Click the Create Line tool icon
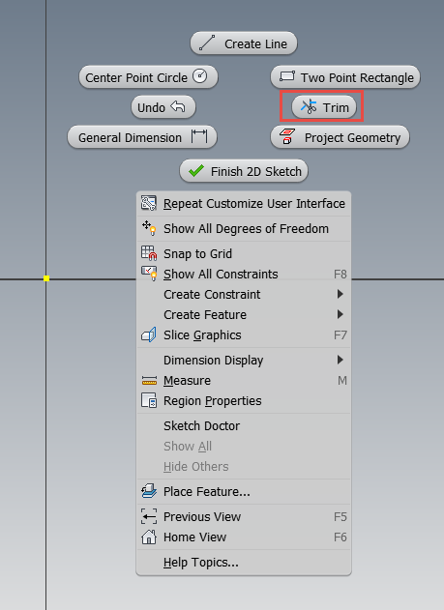The height and width of the screenshot is (610, 444). [x=207, y=44]
